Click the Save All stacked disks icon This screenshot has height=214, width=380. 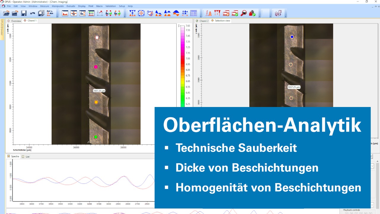point(41,13)
